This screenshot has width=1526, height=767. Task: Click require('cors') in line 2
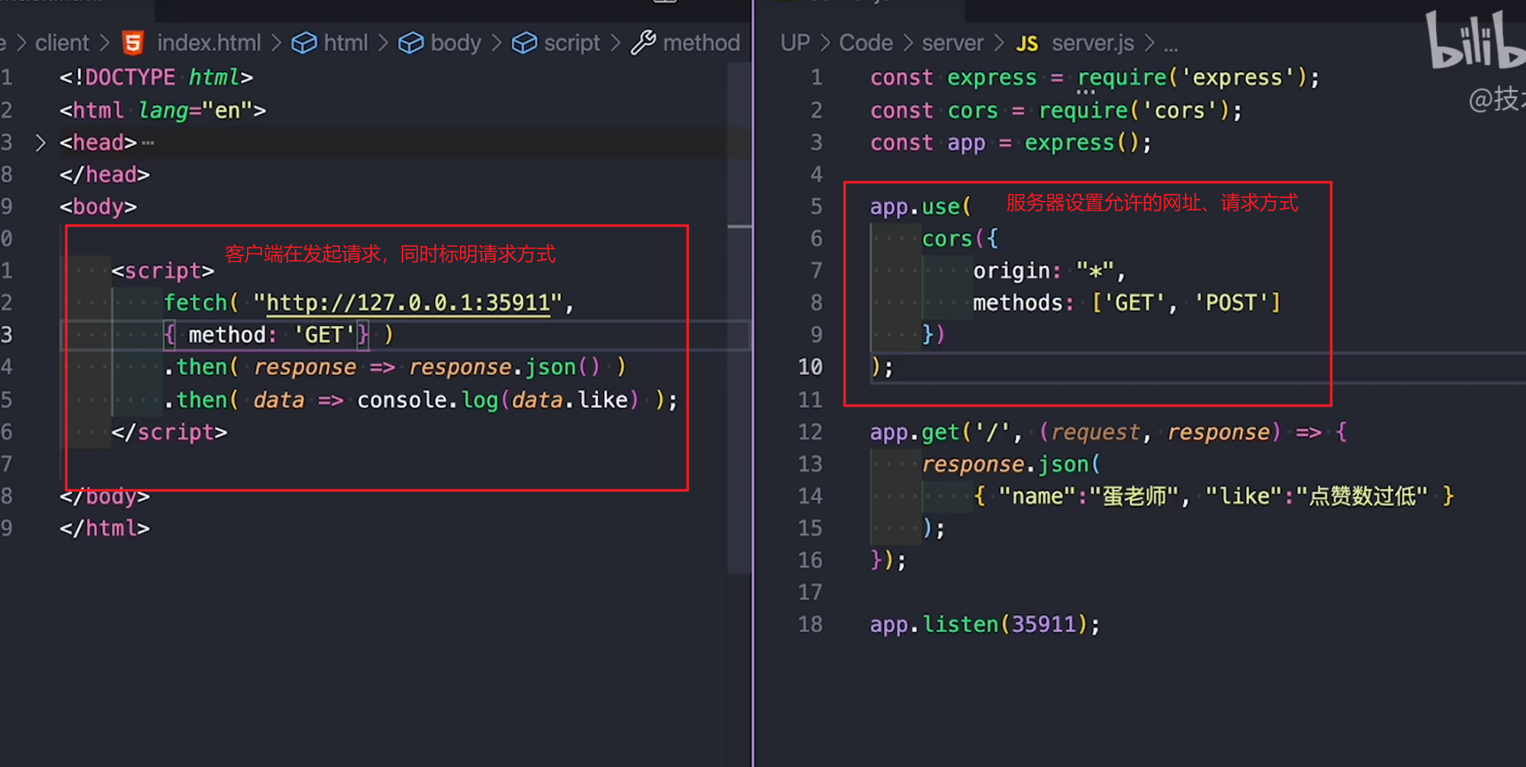[1133, 110]
